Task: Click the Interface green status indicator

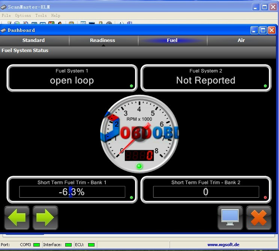Action: pos(68,245)
